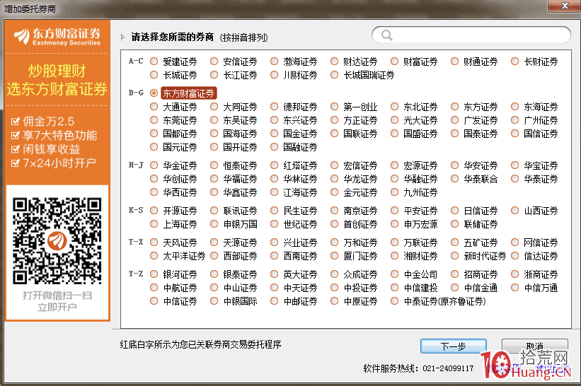The width and height of the screenshot is (581, 386).
Task: Choose 国信证券 broker
Action: [514, 134]
